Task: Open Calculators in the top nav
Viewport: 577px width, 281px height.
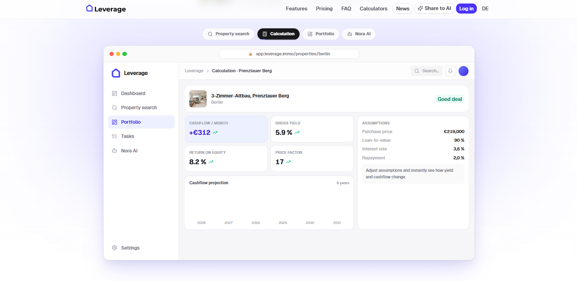Action: pos(373,9)
